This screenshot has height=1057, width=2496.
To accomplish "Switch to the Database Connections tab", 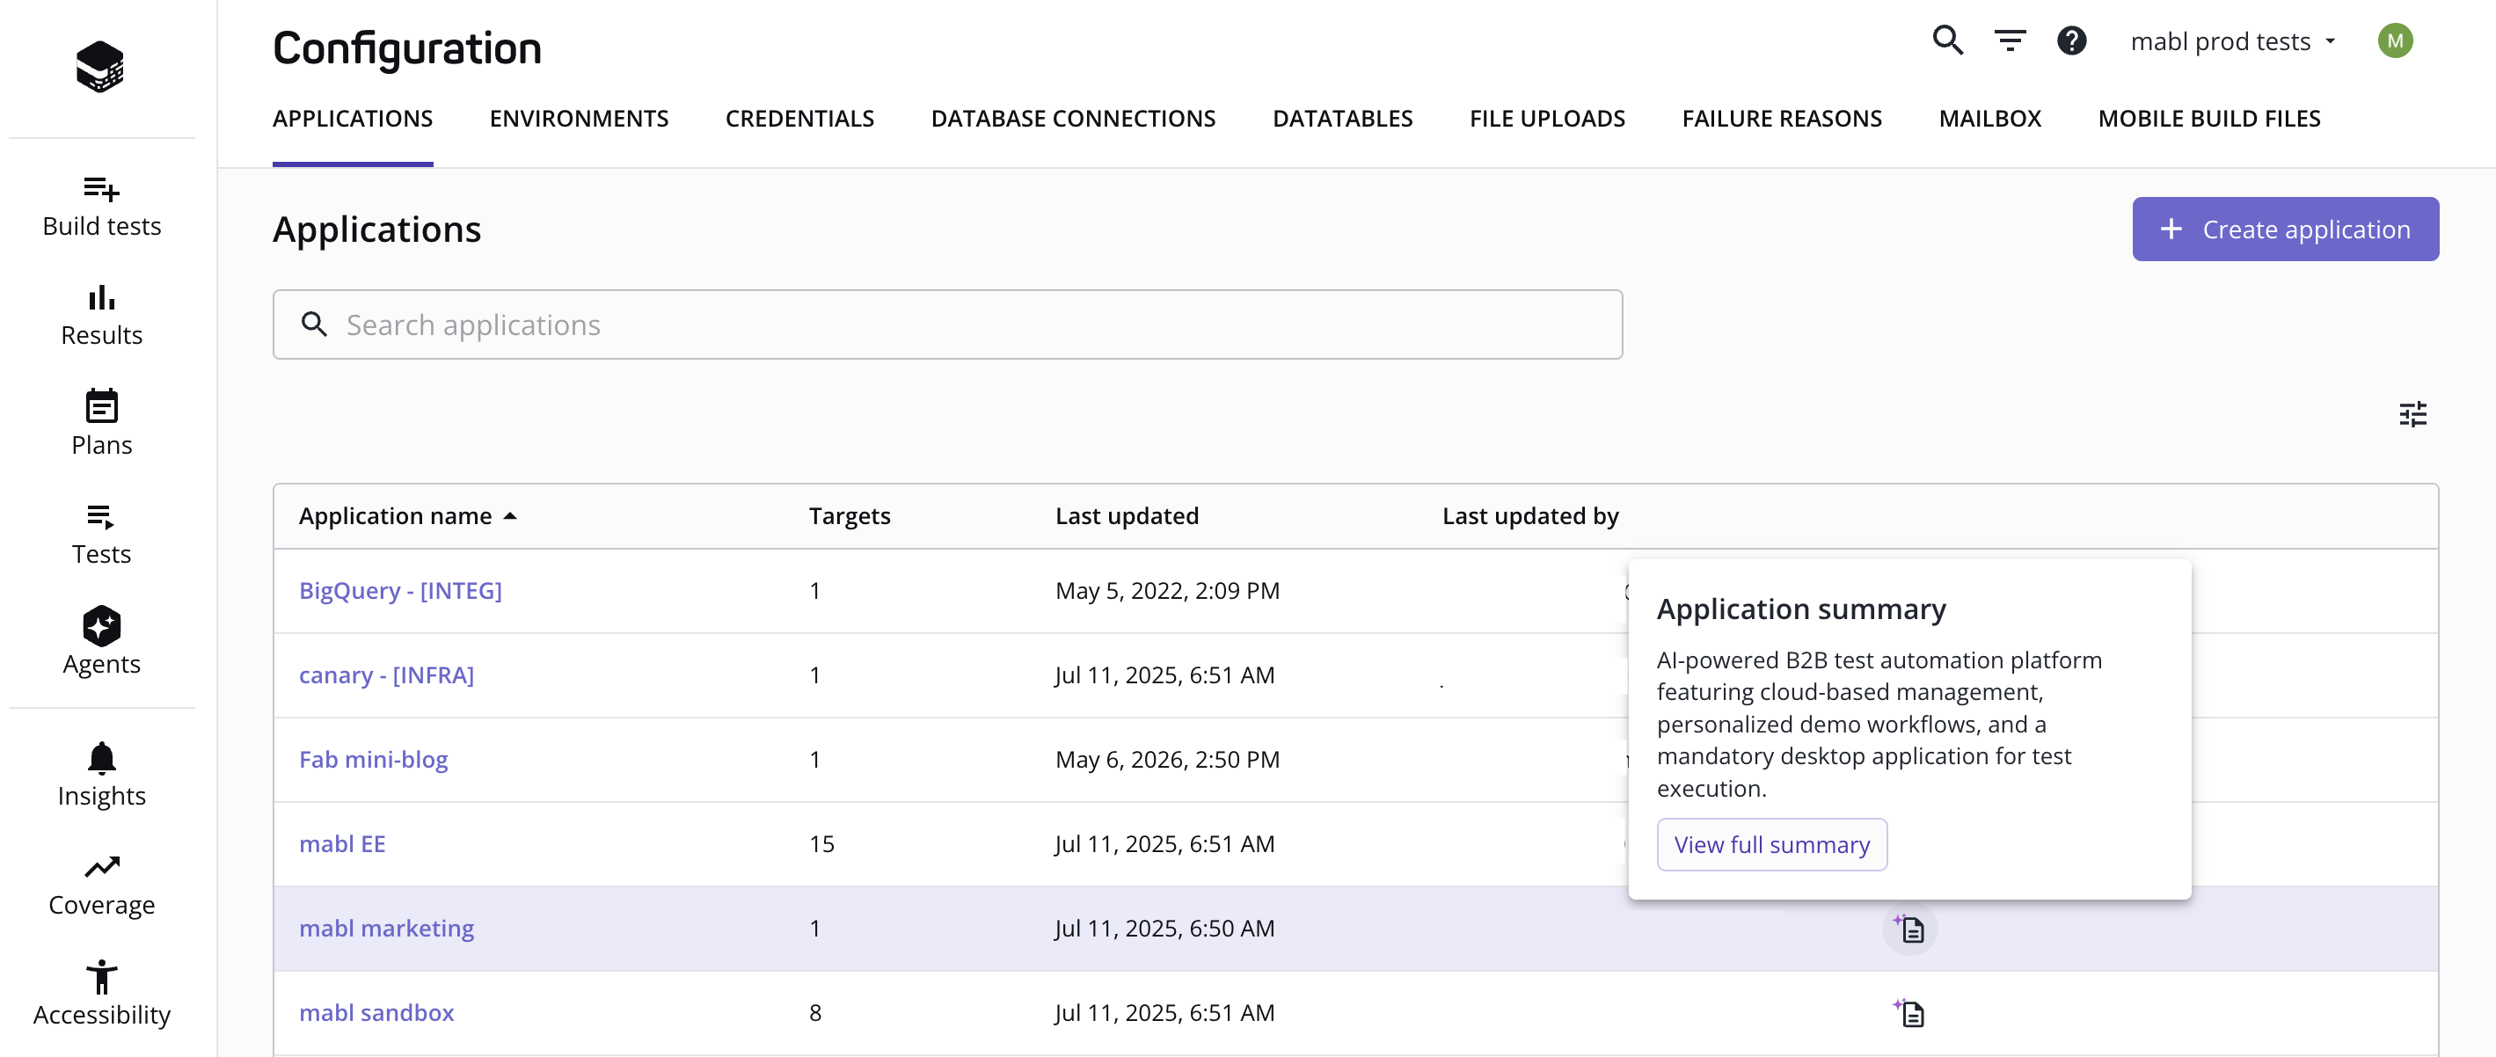I will coord(1074,118).
